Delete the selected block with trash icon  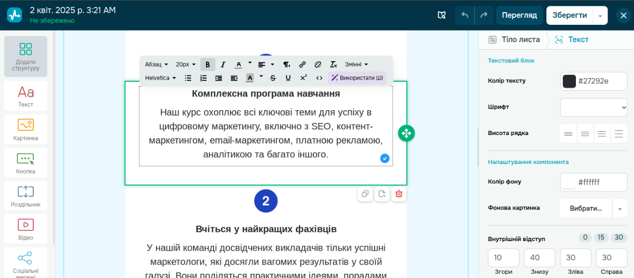point(399,194)
